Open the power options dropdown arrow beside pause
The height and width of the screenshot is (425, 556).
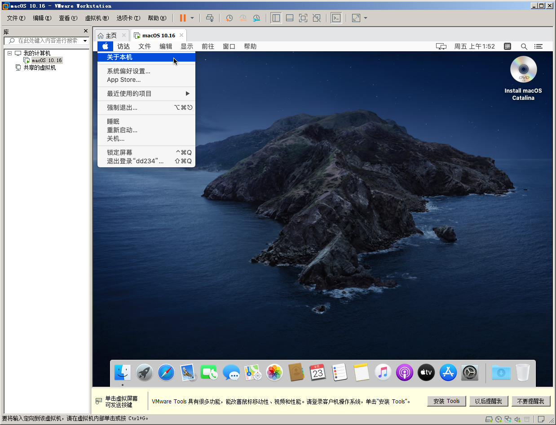(192, 18)
